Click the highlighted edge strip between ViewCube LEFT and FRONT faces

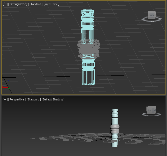tap(153, 111)
